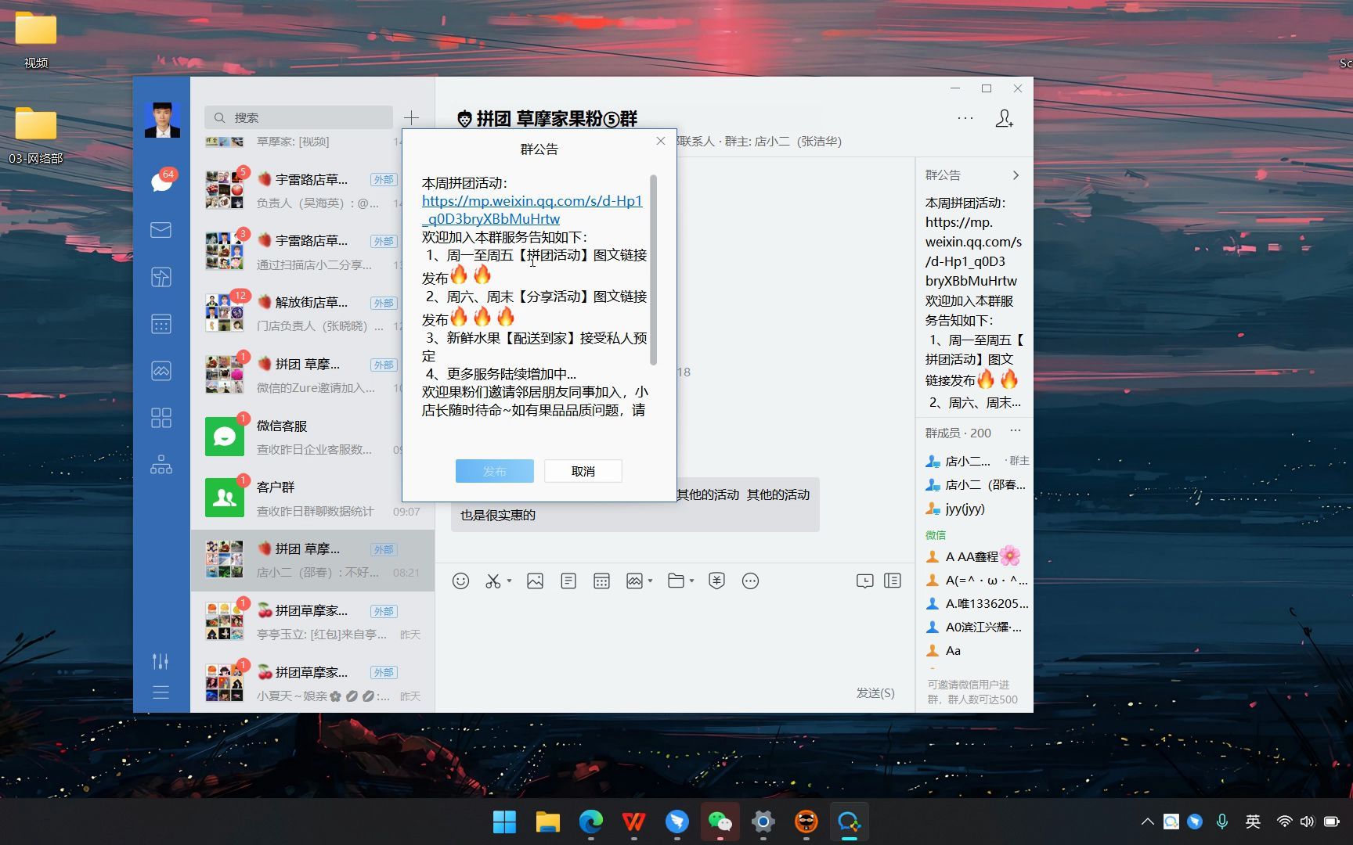The height and width of the screenshot is (845, 1353).
Task: Open the 解放街店草... conversation
Action: click(312, 313)
